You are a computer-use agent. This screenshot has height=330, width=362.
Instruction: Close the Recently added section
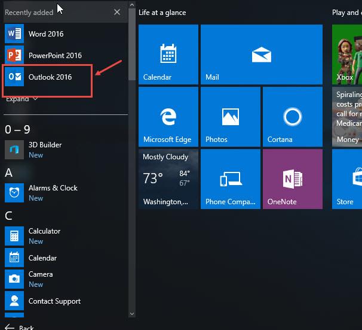click(117, 12)
